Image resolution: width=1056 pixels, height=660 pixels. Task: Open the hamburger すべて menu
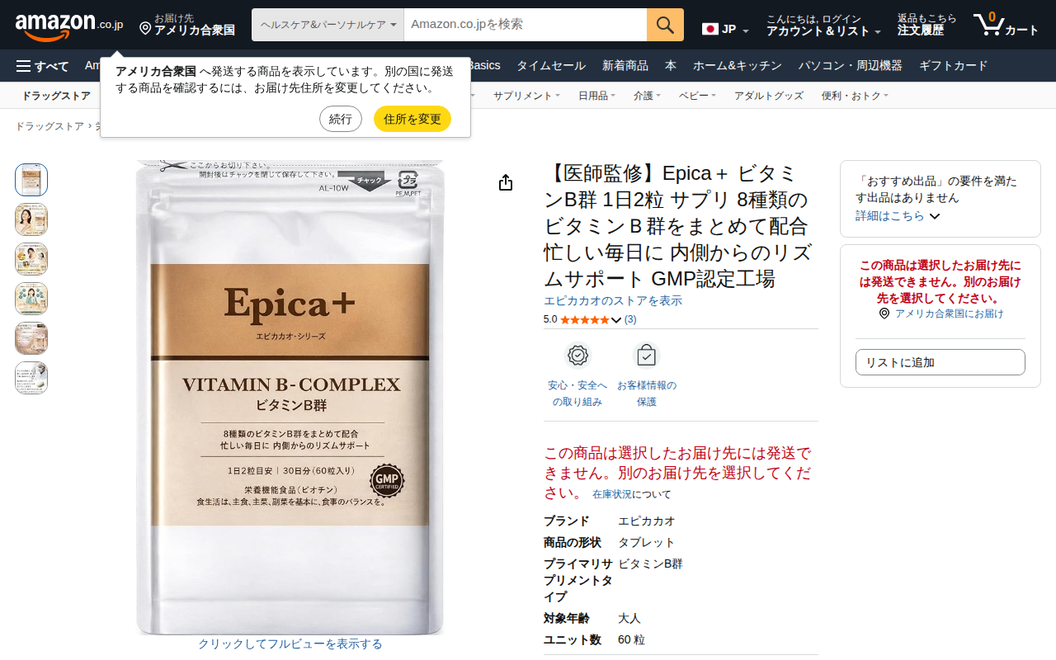(43, 66)
